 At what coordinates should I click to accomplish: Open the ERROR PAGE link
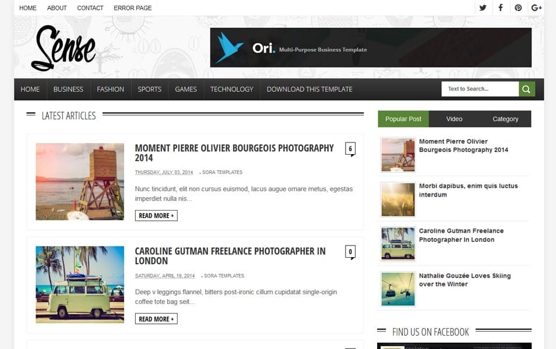coord(132,8)
